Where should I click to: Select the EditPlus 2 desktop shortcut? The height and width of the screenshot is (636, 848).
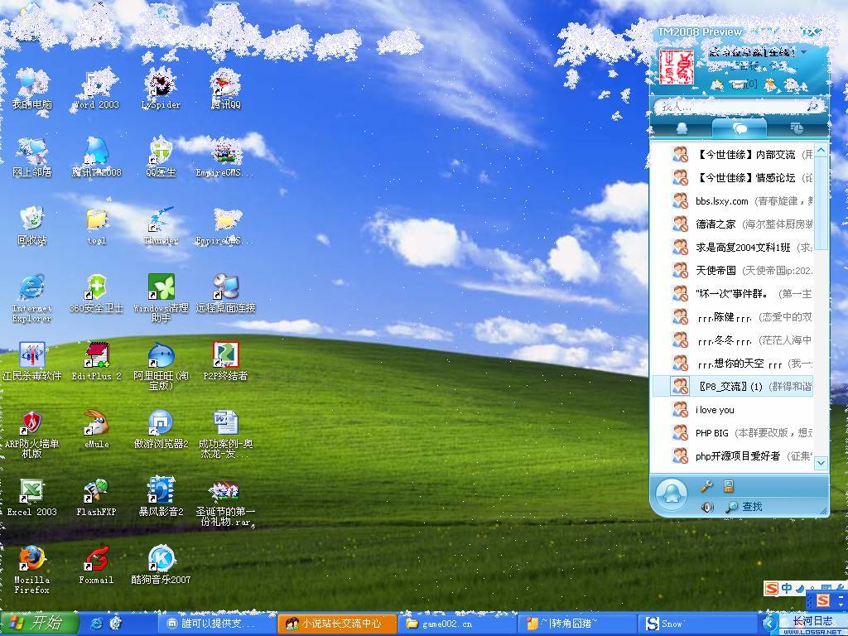tap(96, 362)
